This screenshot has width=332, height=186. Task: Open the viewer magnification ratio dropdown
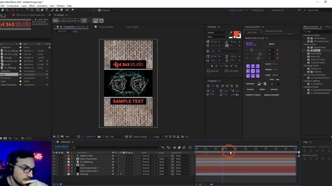click(71, 137)
